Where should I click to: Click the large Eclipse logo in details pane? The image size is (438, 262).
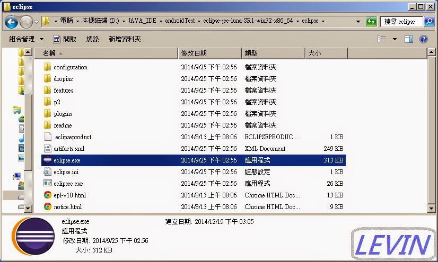[x=34, y=236]
